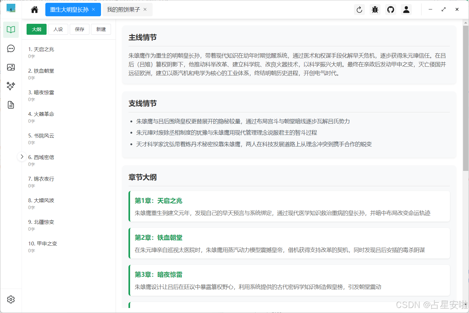The width and height of the screenshot is (469, 313).
Task: Click the 主线情节 section heading
Action: tap(143, 38)
